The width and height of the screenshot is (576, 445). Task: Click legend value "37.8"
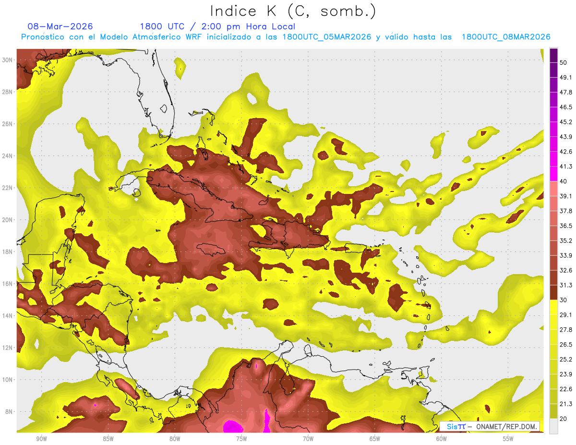[x=566, y=211]
